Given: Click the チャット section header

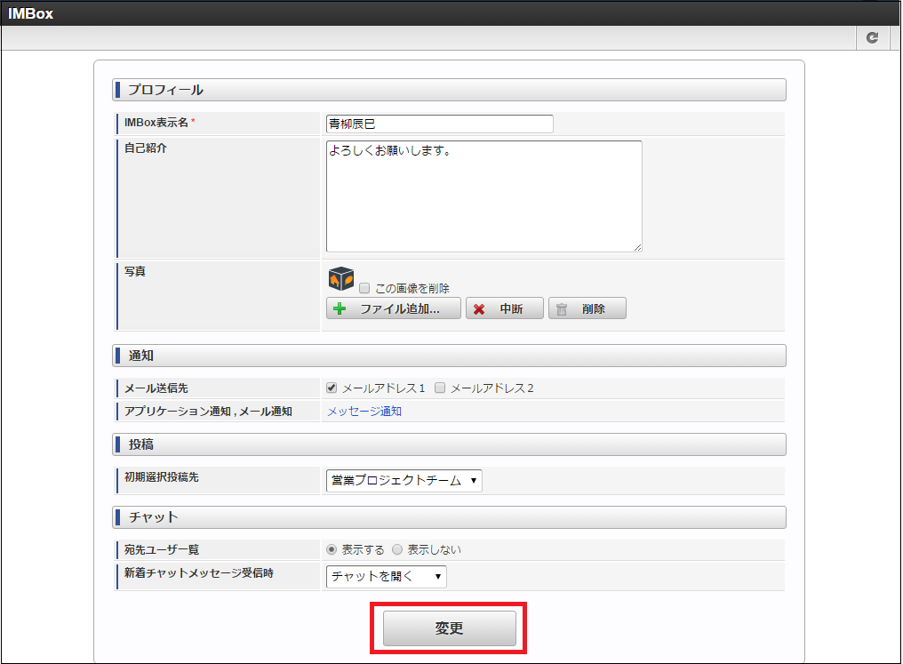Looking at the screenshot, I should coord(449,517).
